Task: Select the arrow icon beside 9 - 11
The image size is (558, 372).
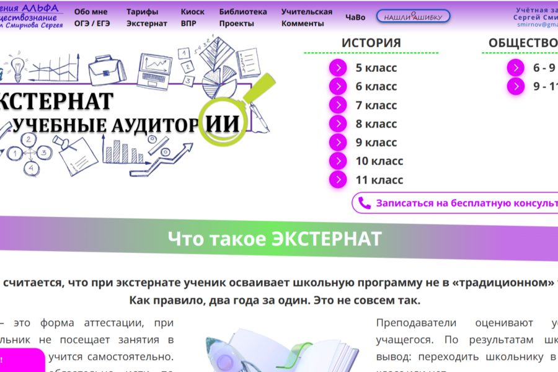Action: pyautogui.click(x=515, y=87)
